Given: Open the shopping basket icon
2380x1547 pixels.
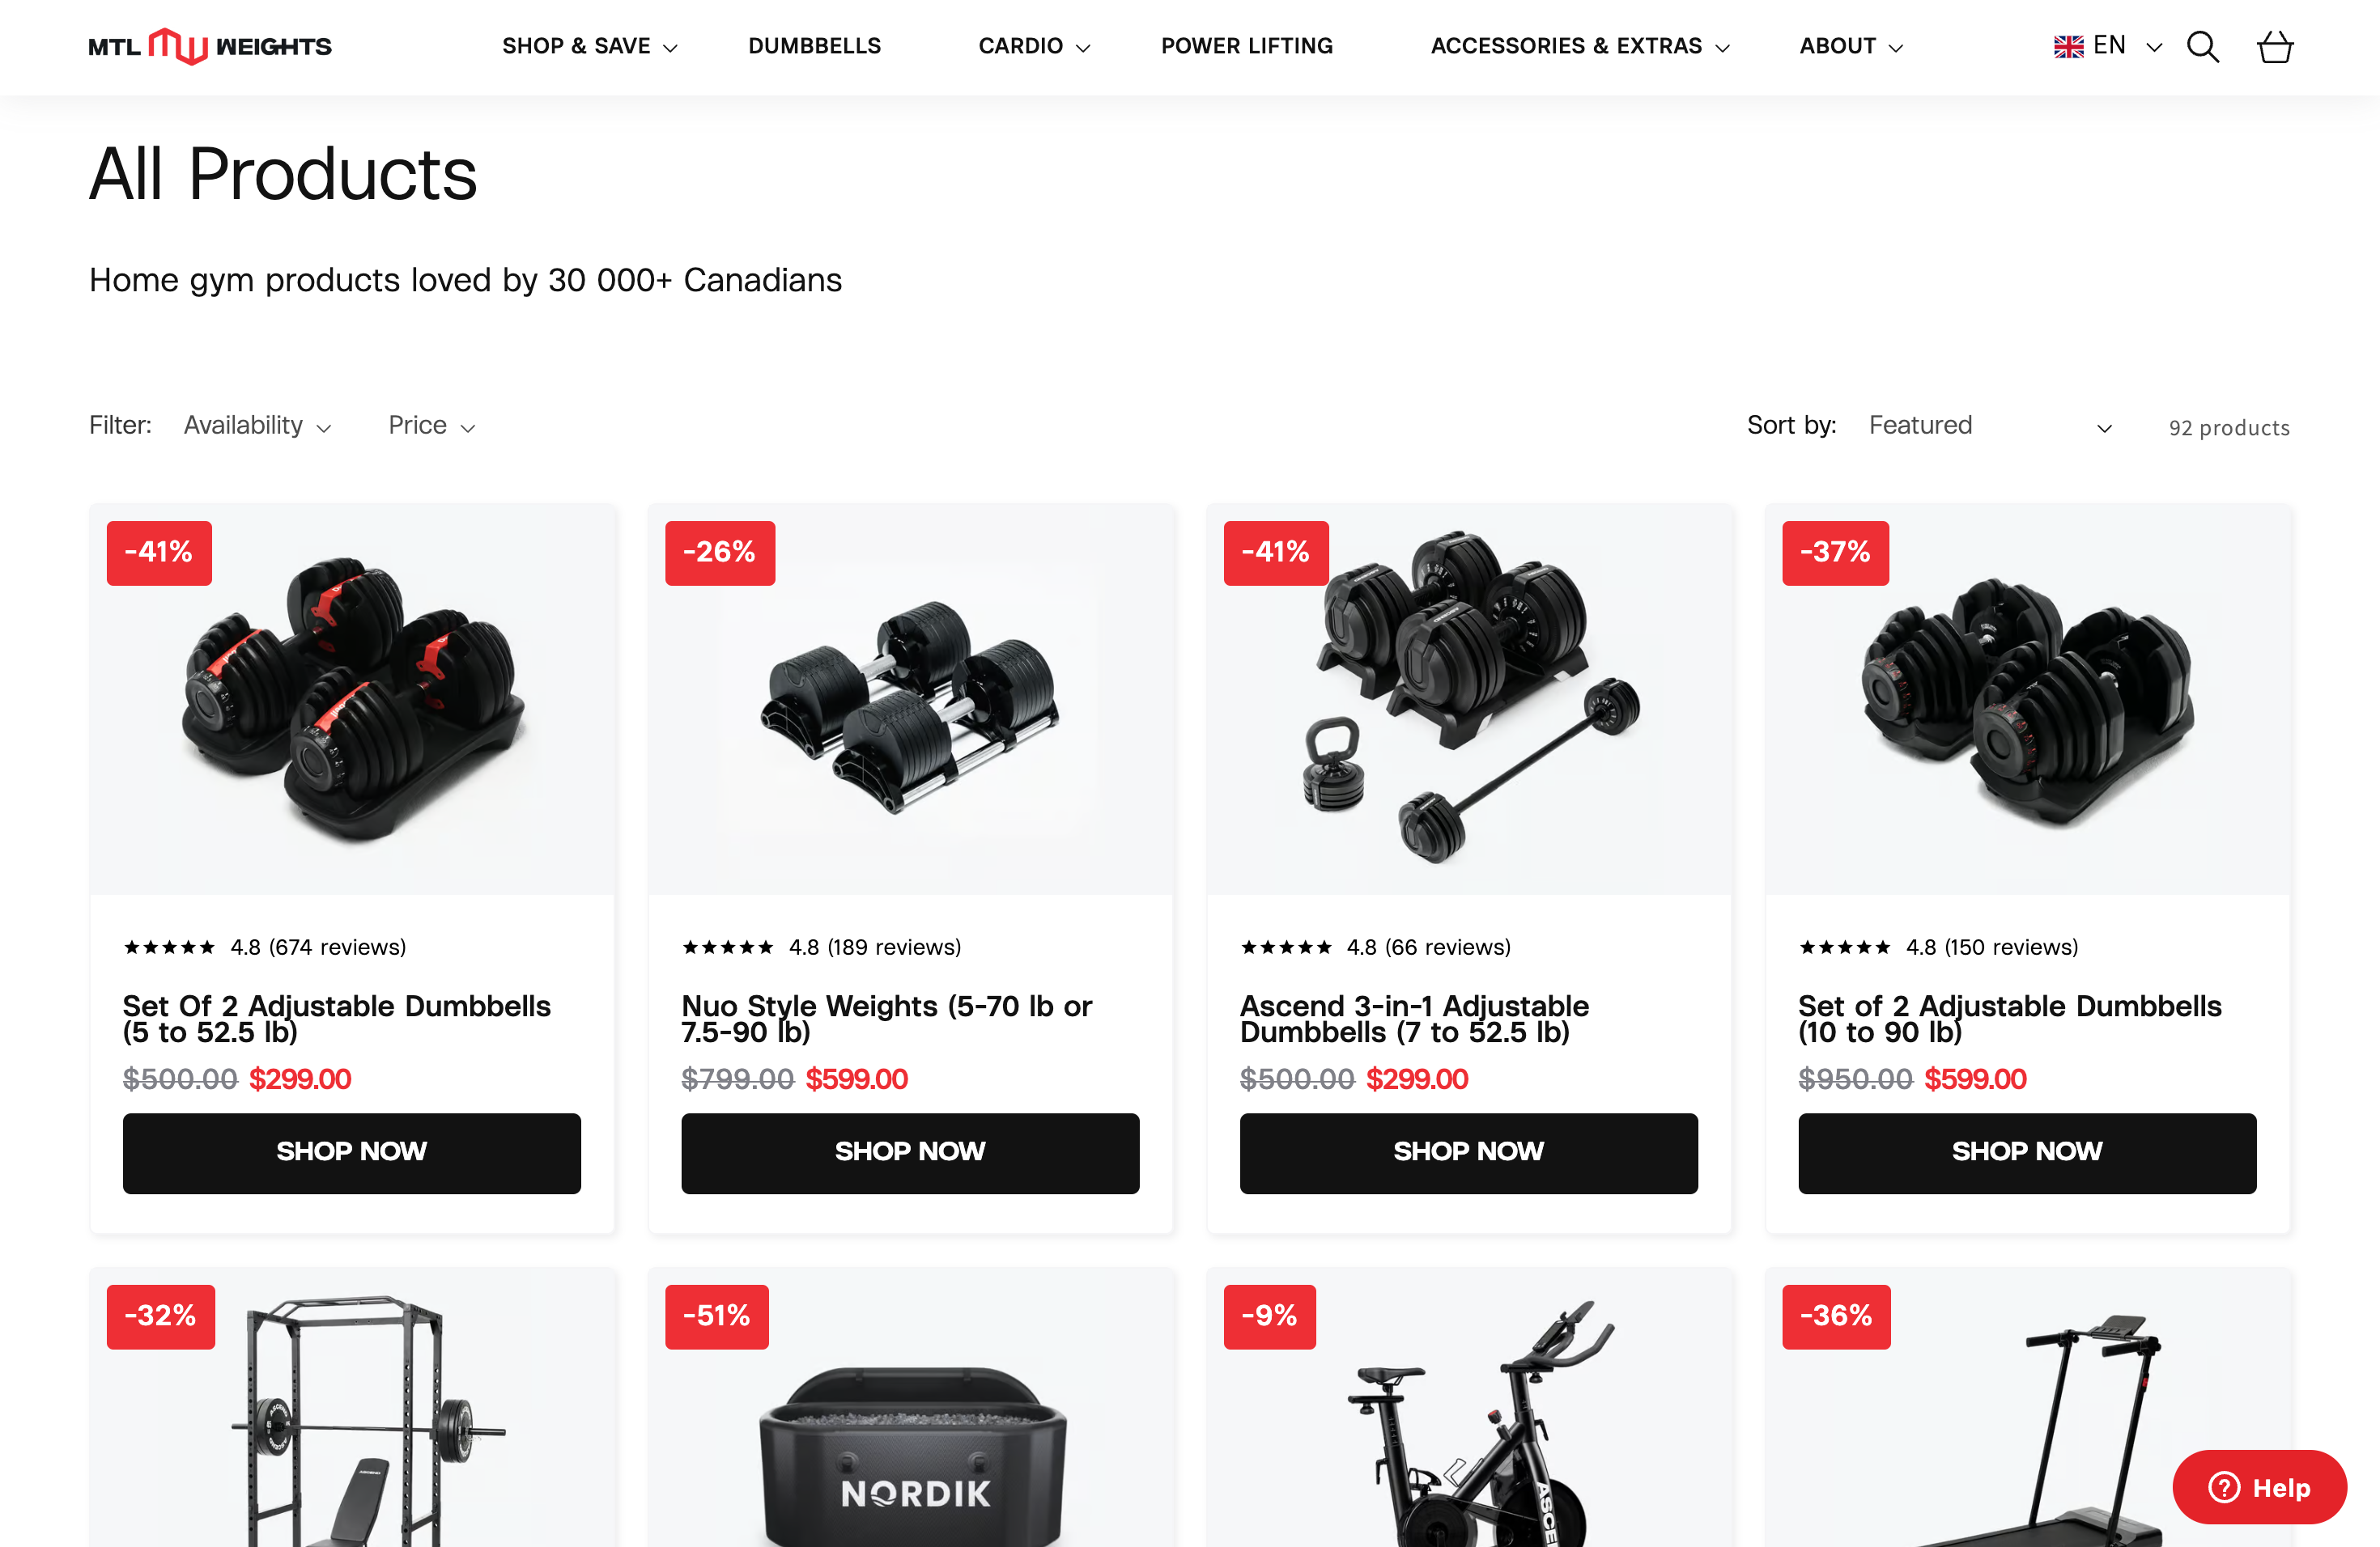Looking at the screenshot, I should click(2274, 46).
